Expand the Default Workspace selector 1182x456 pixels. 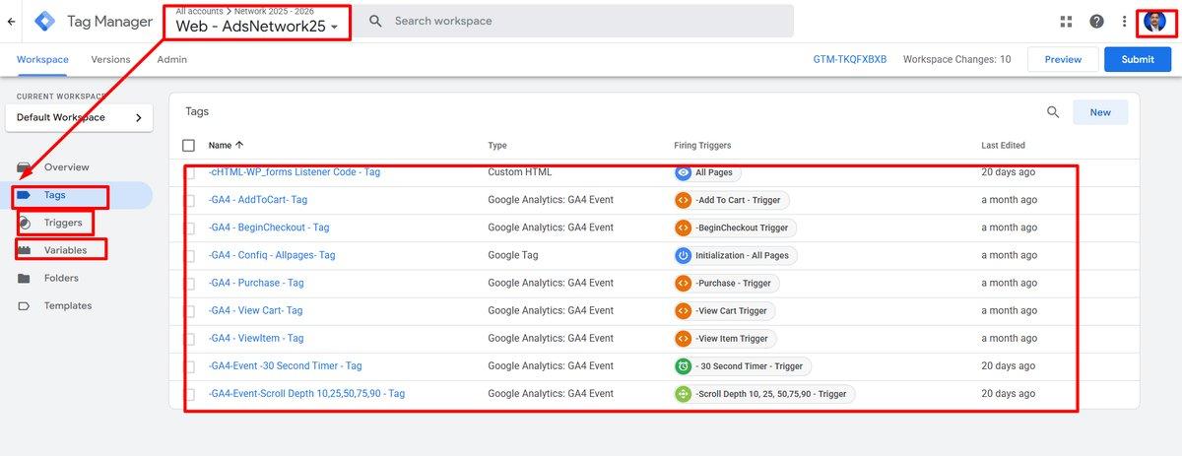pyautogui.click(x=79, y=117)
